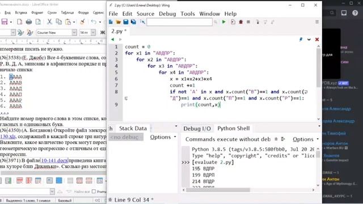Open the Save dropdown arrow in Writer
This screenshot has height=204, width=363.
click(11, 22)
